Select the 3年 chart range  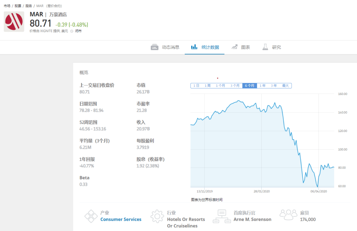274,85
